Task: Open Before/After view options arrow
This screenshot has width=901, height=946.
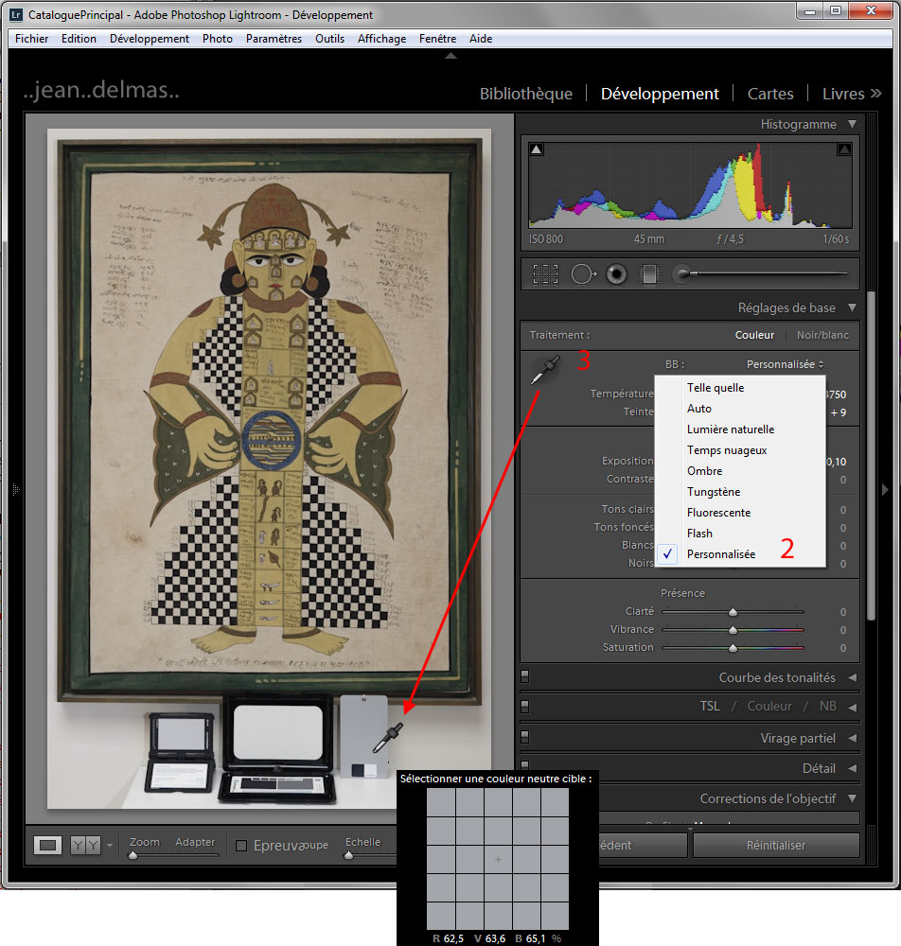Action: [109, 845]
